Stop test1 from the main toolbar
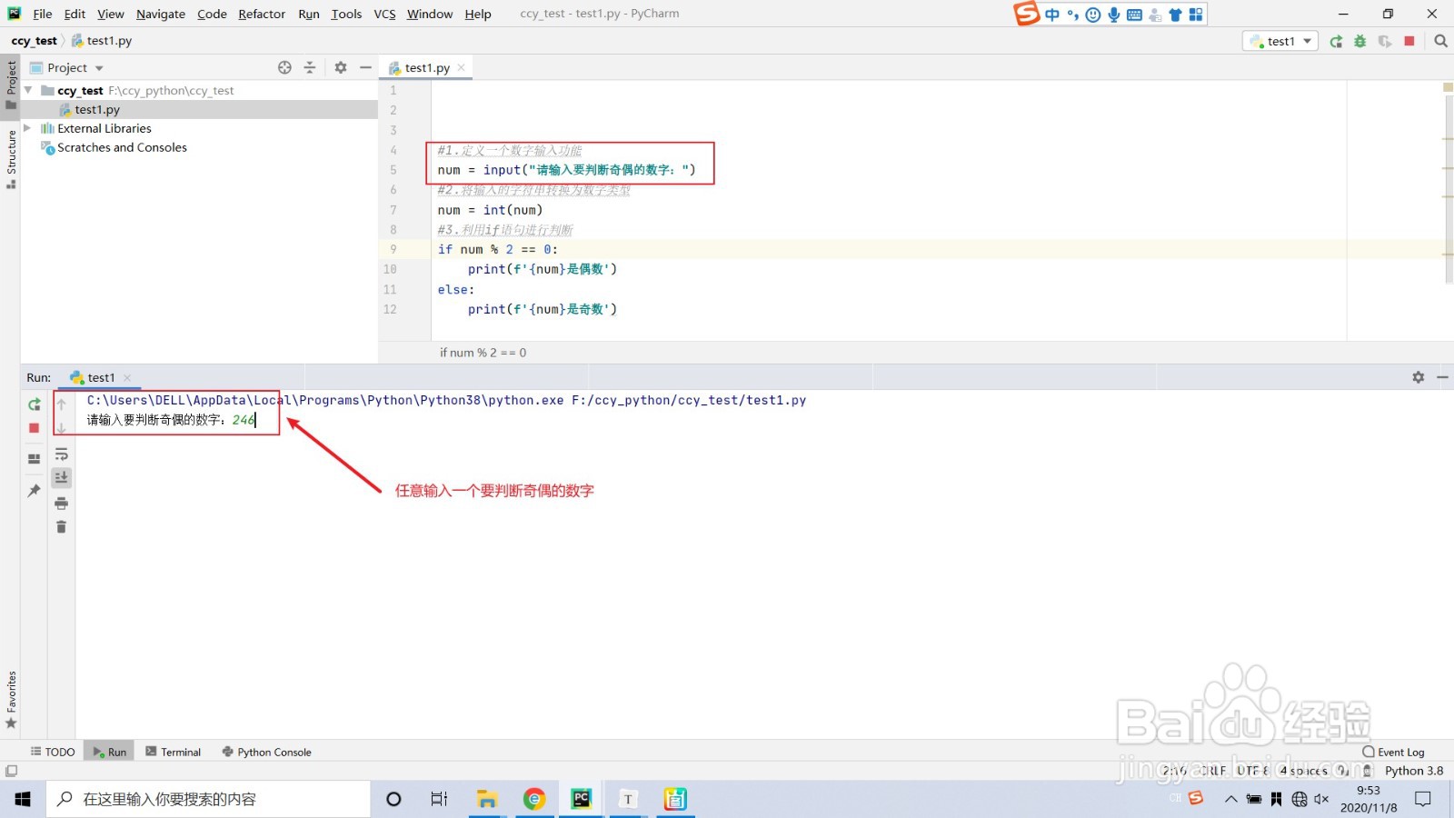 click(x=1409, y=41)
